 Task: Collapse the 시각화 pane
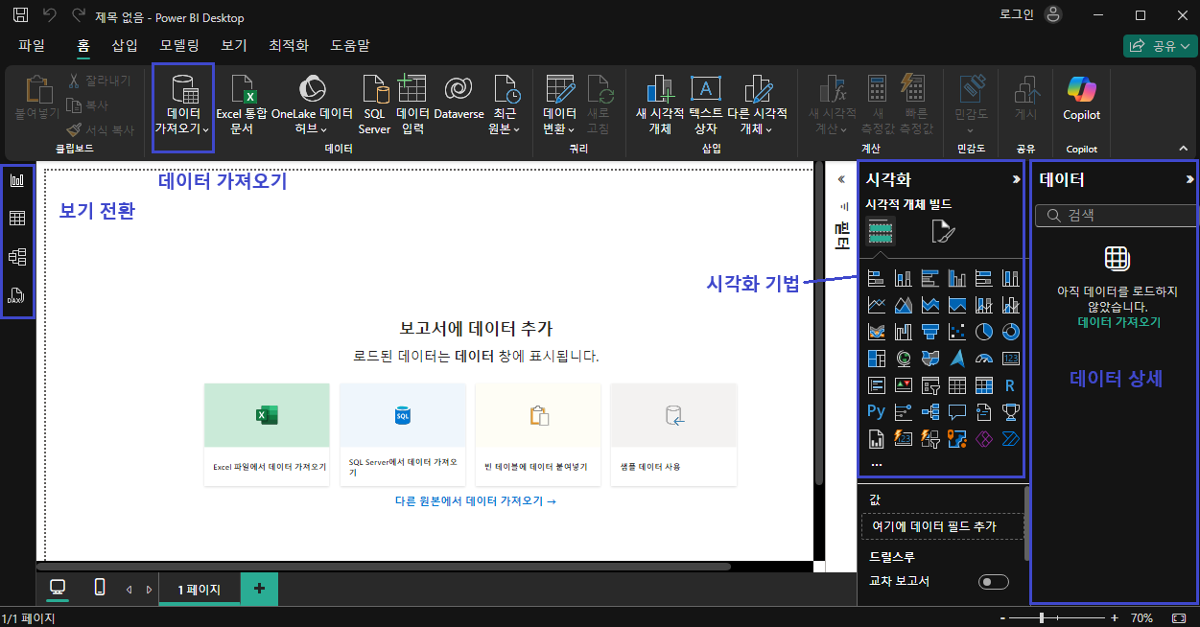pos(1016,179)
